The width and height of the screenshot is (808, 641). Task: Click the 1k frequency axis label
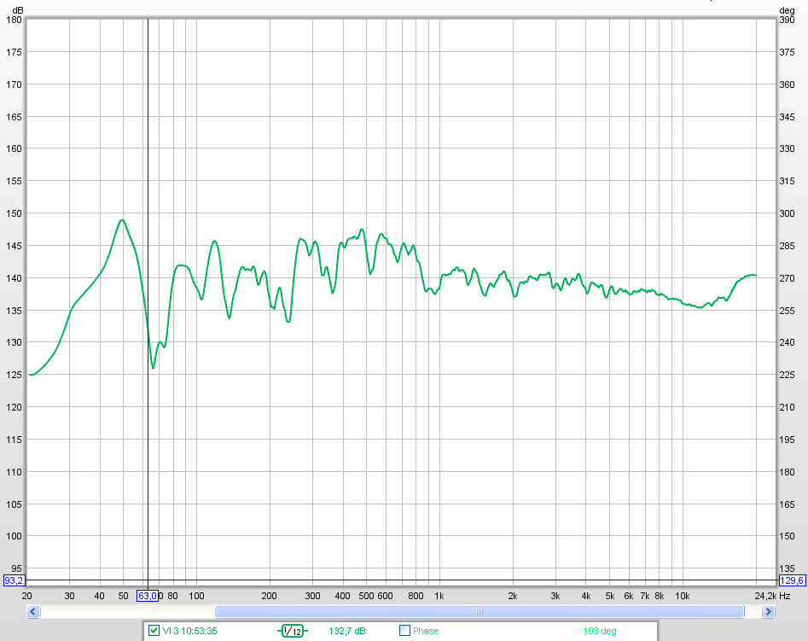[x=439, y=596]
